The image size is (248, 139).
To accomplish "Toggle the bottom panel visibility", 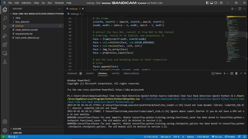I will tap(212, 3).
